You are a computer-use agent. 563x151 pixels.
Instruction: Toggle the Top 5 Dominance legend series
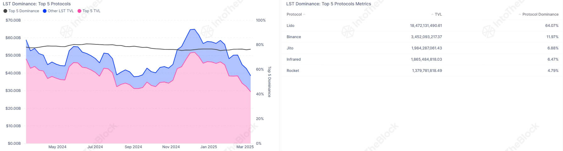tap(24, 11)
